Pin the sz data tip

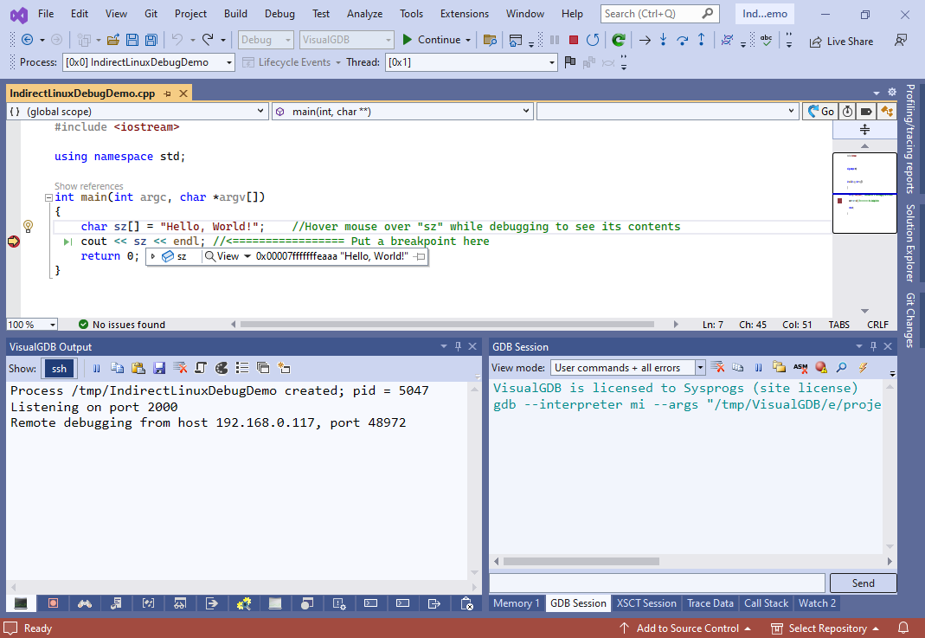click(420, 257)
